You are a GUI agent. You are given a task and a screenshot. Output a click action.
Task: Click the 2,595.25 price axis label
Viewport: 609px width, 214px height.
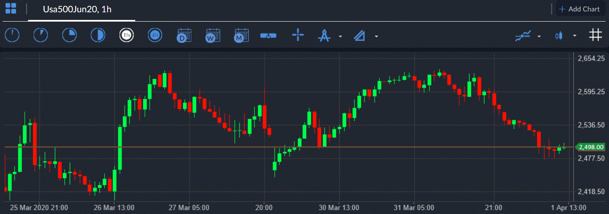click(x=592, y=92)
